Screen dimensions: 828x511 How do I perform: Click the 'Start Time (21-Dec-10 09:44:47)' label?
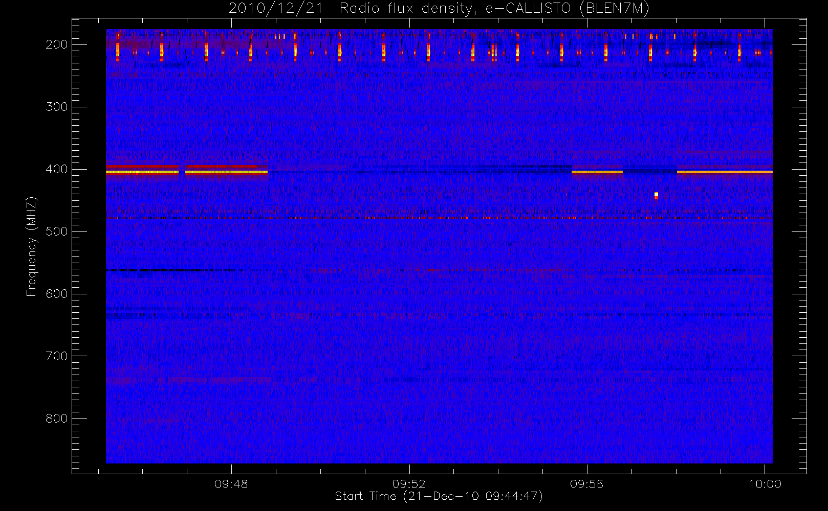click(439, 496)
